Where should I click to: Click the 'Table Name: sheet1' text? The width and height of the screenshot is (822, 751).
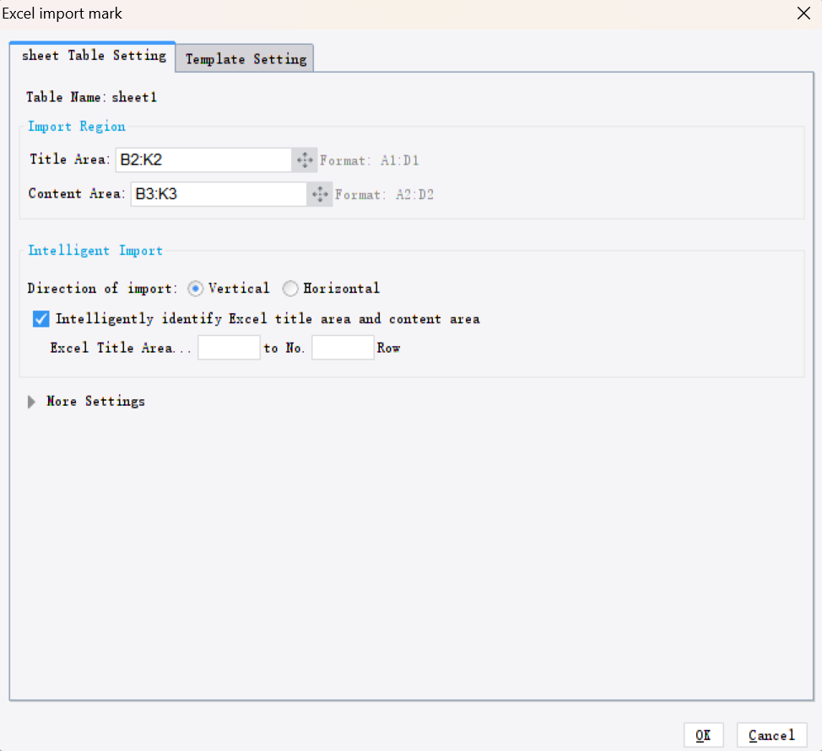pos(92,97)
